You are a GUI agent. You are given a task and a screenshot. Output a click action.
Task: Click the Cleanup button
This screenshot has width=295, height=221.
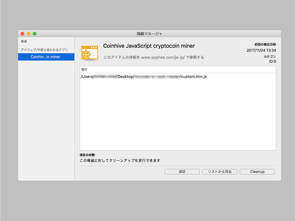[257, 172]
